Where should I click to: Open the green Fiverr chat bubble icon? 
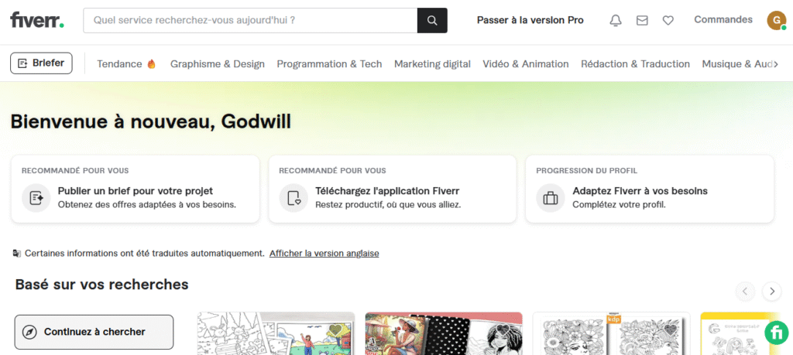click(776, 333)
